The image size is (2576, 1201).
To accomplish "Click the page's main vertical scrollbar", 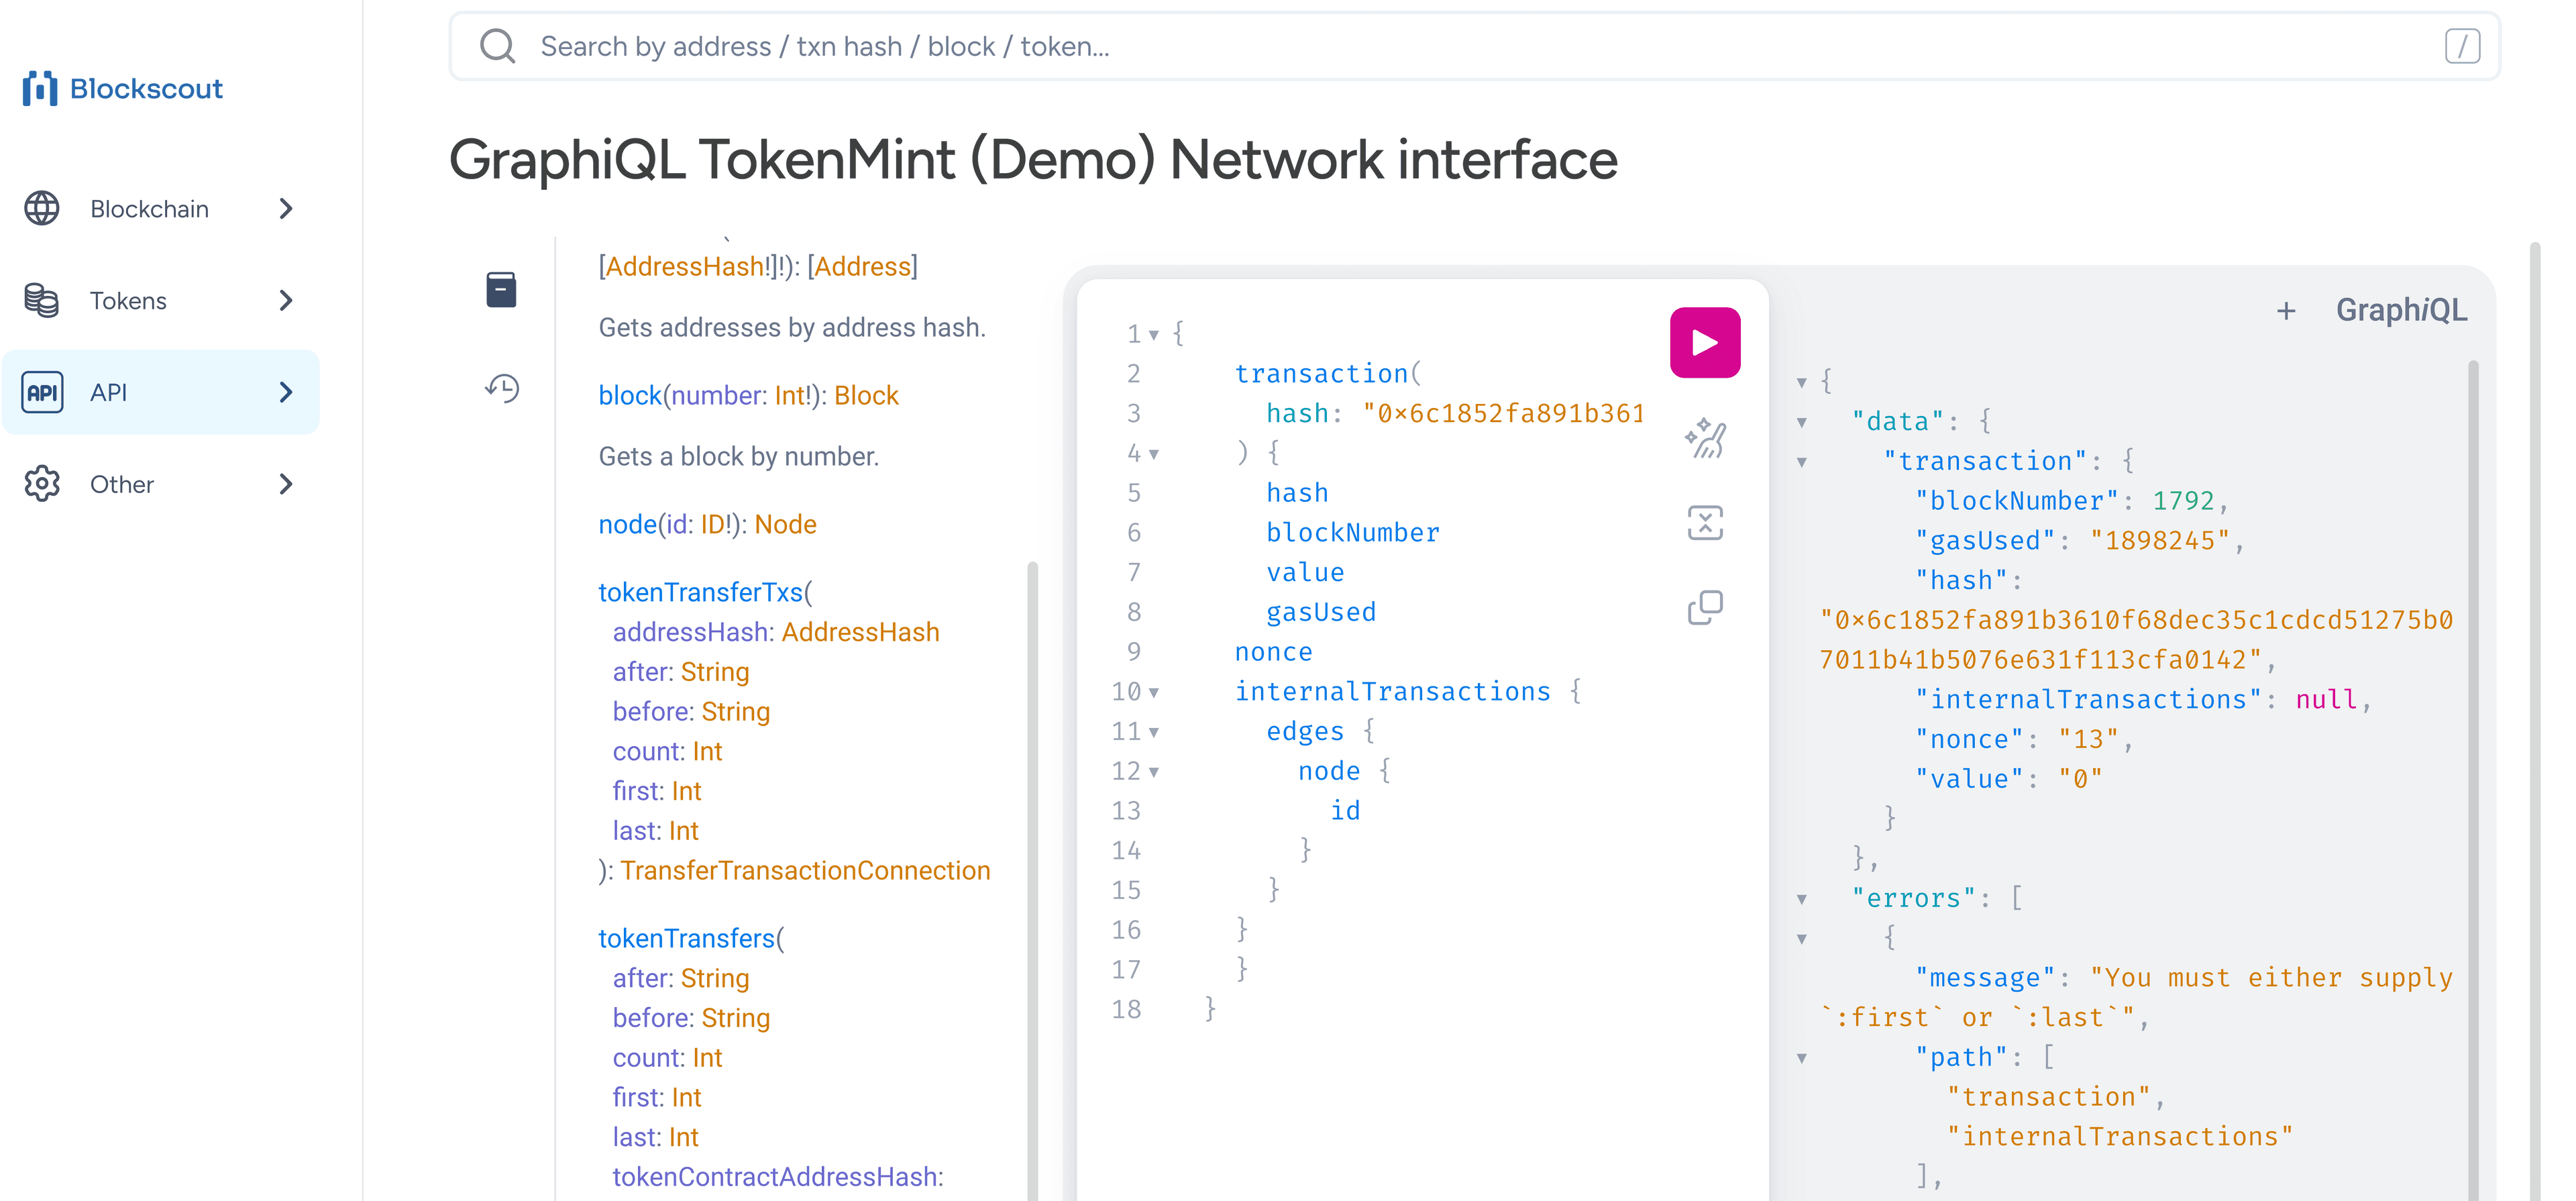I will tap(2535, 720).
